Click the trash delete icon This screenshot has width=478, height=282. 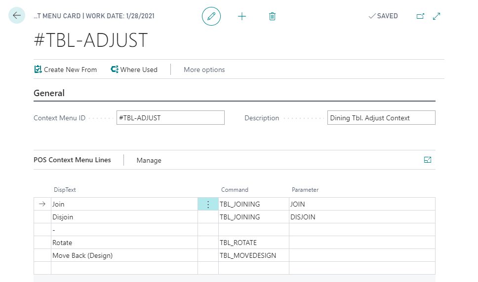click(x=272, y=16)
